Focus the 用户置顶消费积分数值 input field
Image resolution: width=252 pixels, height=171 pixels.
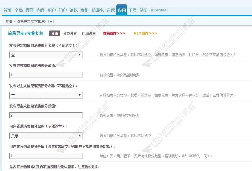point(46,156)
